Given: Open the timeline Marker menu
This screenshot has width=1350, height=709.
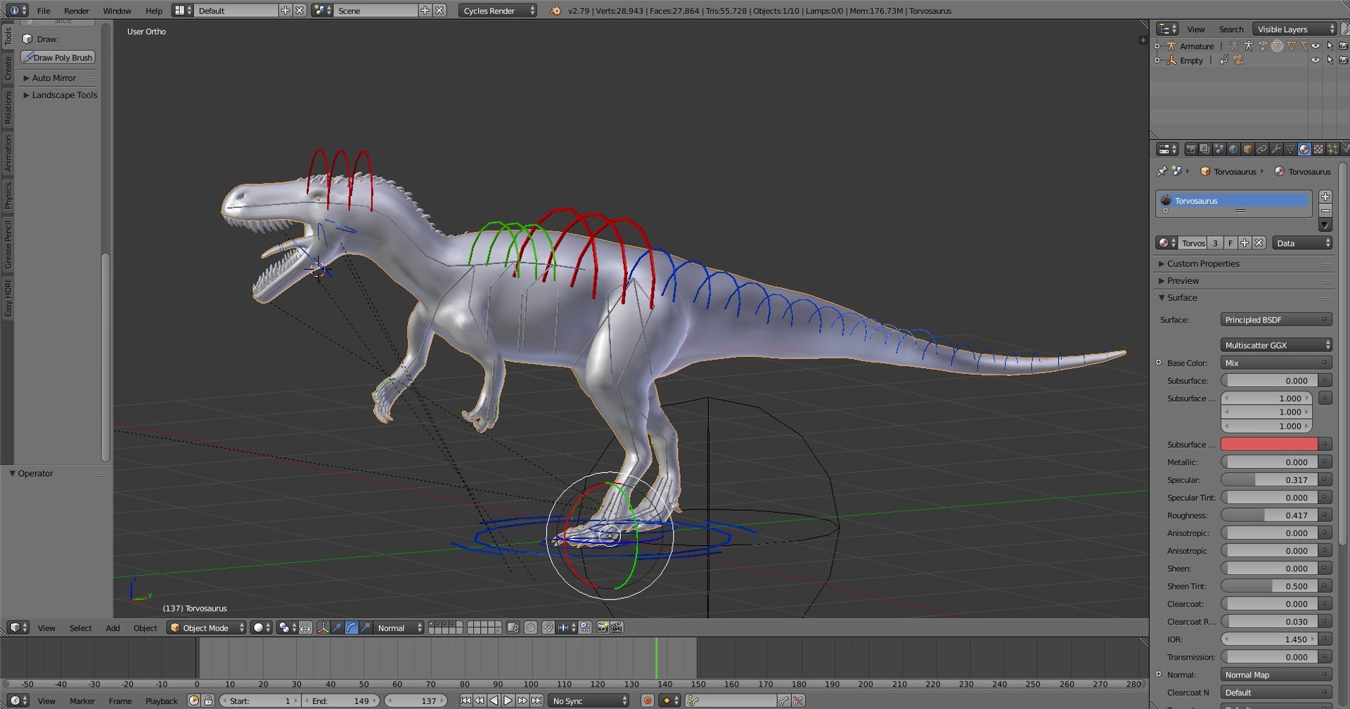Looking at the screenshot, I should coord(82,701).
